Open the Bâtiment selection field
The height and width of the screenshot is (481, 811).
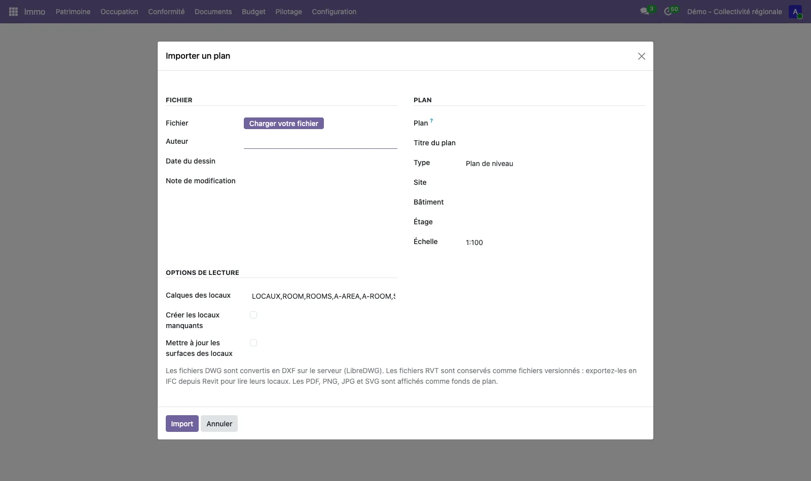pyautogui.click(x=555, y=203)
